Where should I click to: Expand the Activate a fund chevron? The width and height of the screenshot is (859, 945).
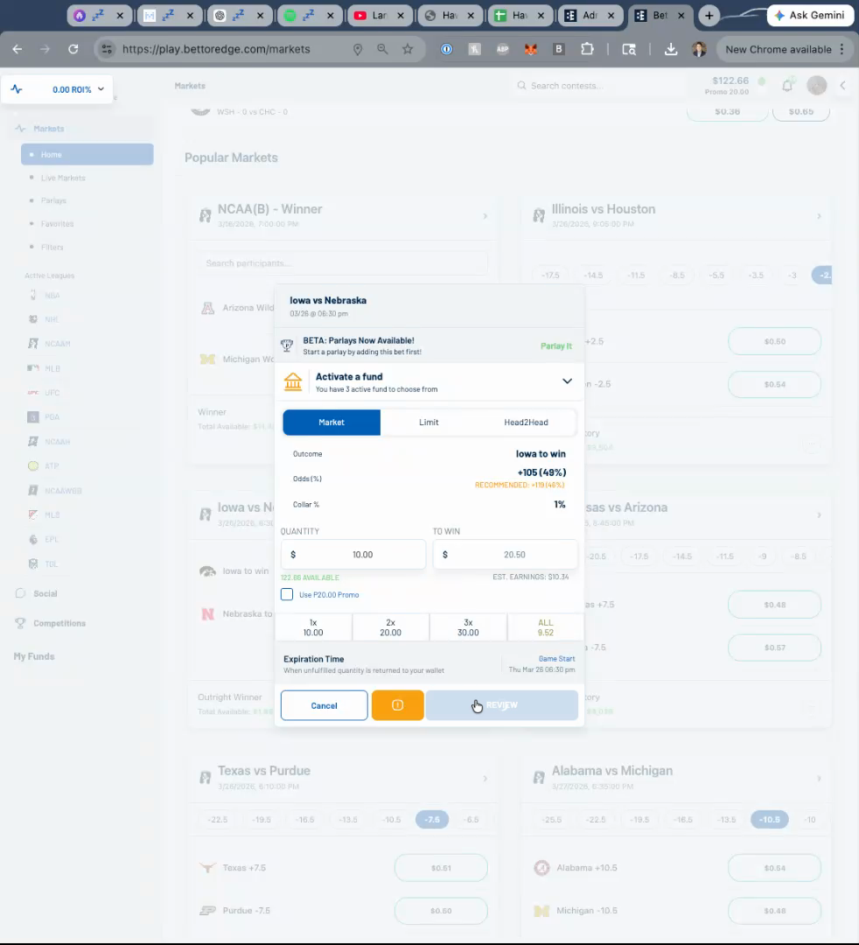(x=567, y=381)
